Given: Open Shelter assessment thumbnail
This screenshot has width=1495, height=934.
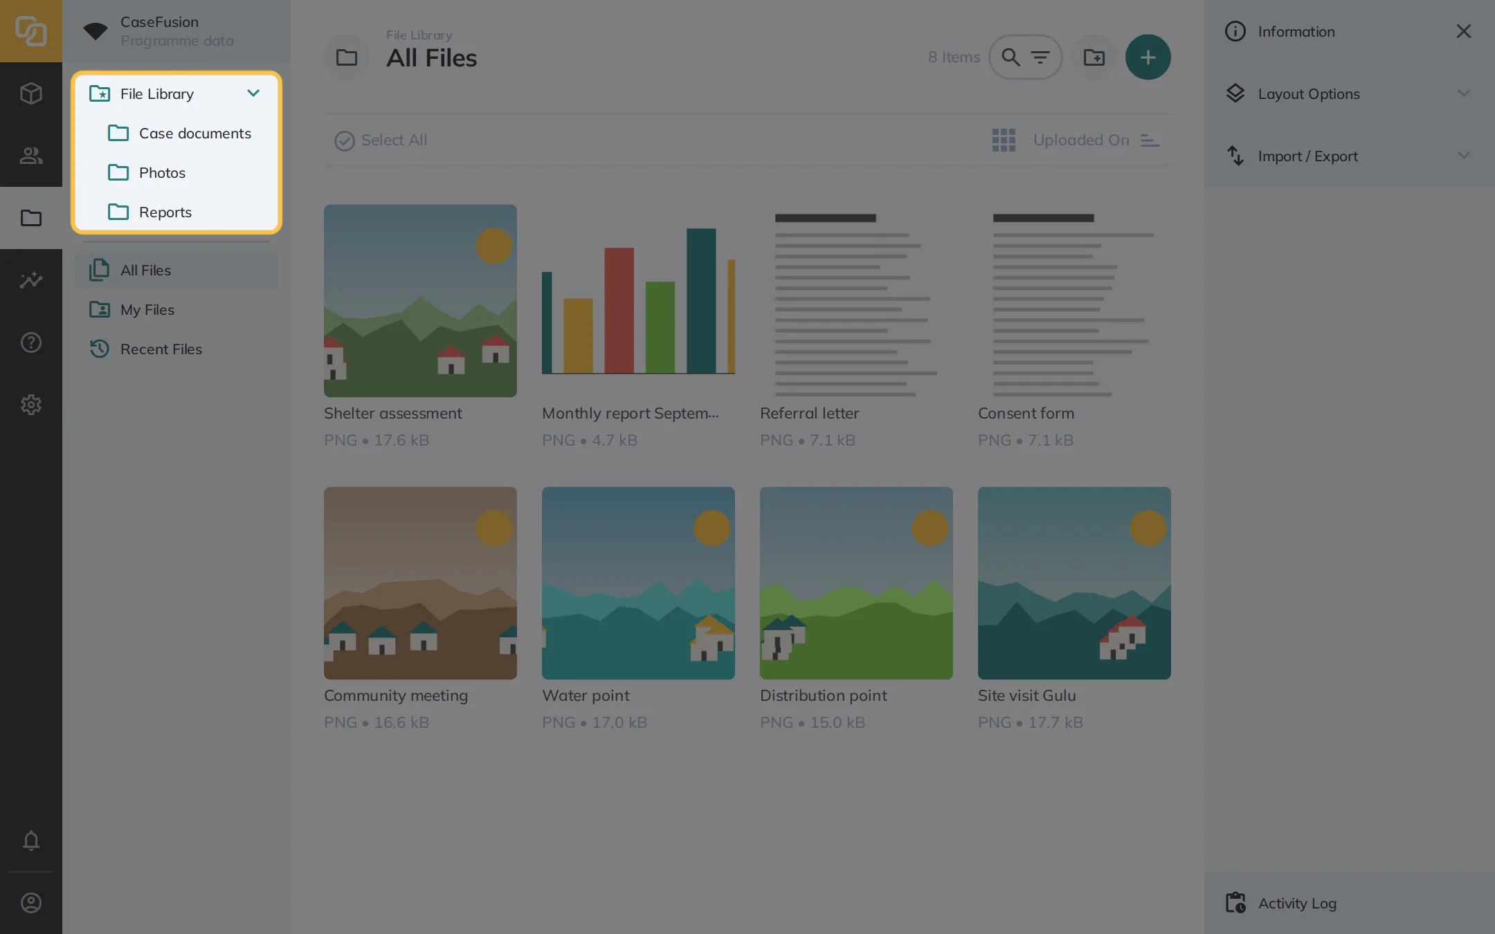Looking at the screenshot, I should point(420,300).
